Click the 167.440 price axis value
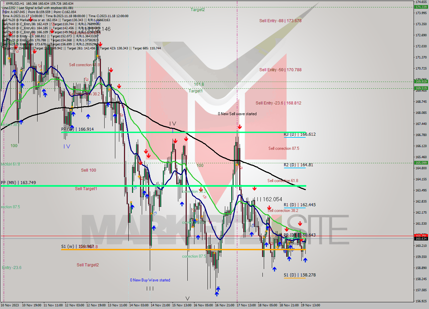 pos(421,124)
